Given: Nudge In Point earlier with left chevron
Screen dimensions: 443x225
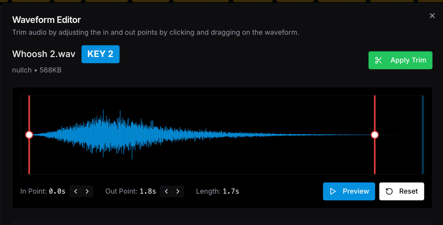Looking at the screenshot, I should click(x=76, y=191).
